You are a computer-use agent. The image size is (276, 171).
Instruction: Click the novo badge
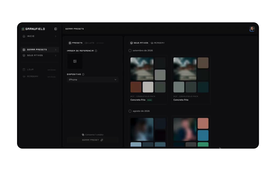149,100
